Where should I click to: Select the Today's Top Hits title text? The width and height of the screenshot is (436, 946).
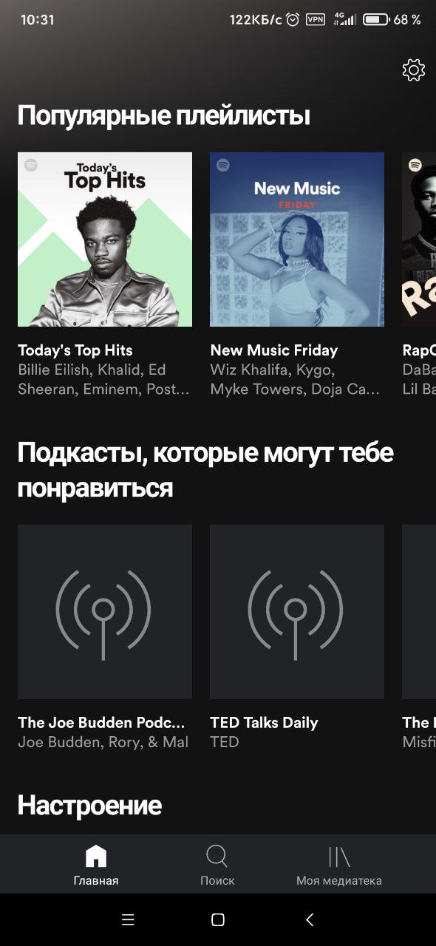tap(75, 350)
